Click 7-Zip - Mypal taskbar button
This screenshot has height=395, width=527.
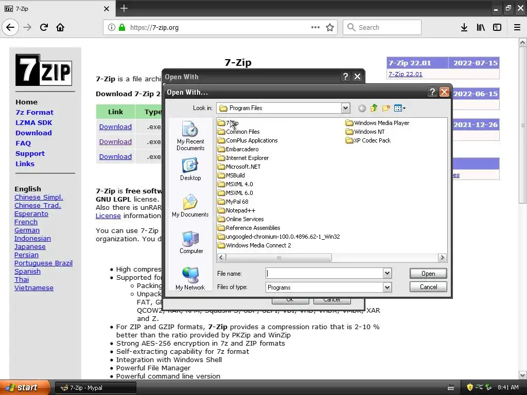tap(95, 388)
